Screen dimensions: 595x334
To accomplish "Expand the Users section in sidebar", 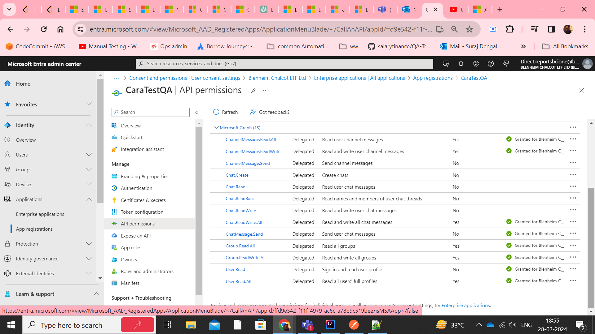I will [89, 155].
